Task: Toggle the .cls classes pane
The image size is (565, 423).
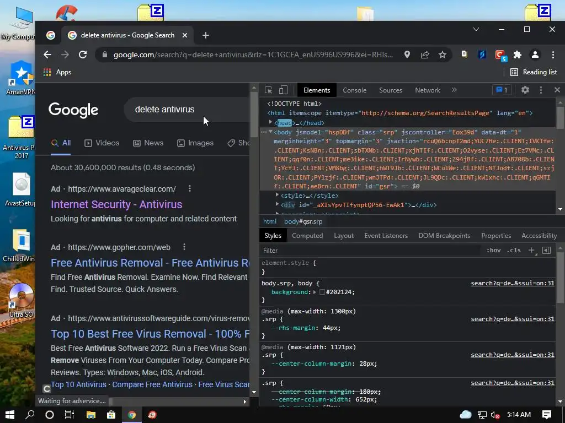Action: click(514, 251)
